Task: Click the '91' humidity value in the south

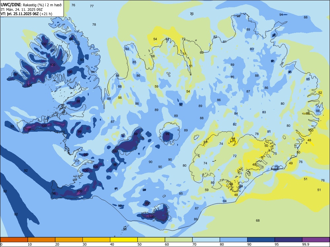Action: [116, 189]
